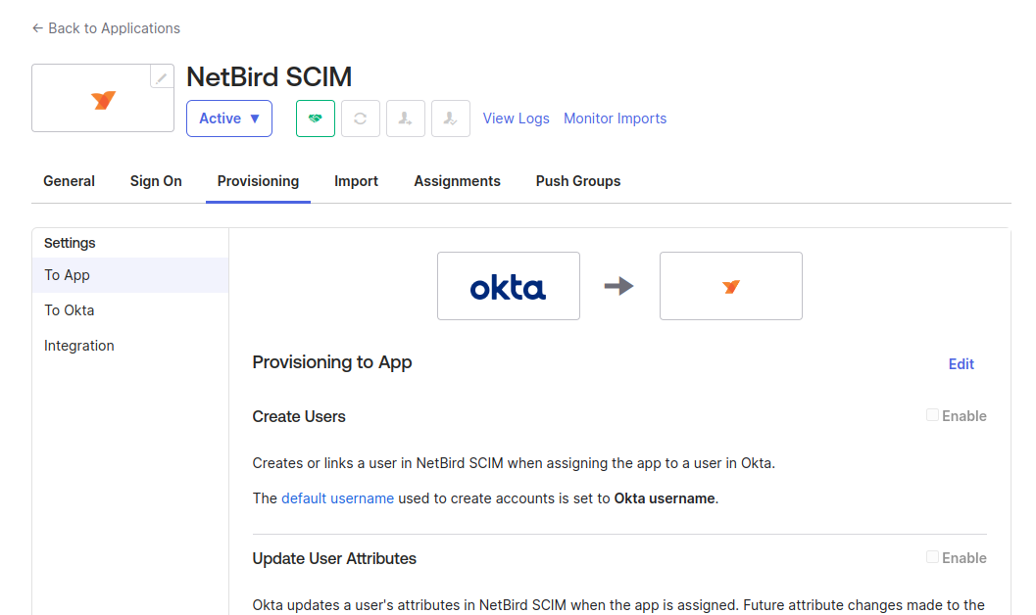This screenshot has height=615, width=1036.
Task: Select Integration in Settings sidebar
Action: coord(79,346)
